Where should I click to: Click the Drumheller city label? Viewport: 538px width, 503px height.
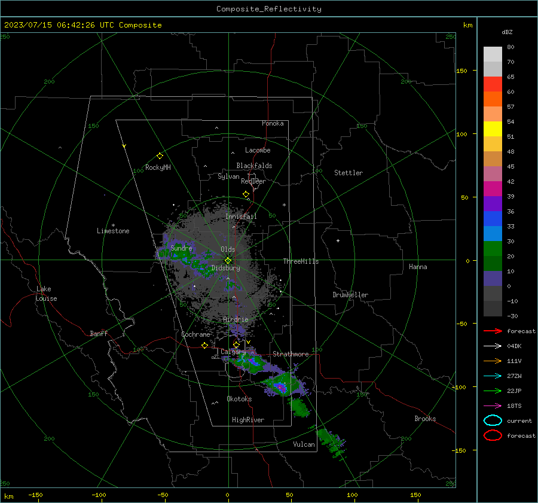350,295
